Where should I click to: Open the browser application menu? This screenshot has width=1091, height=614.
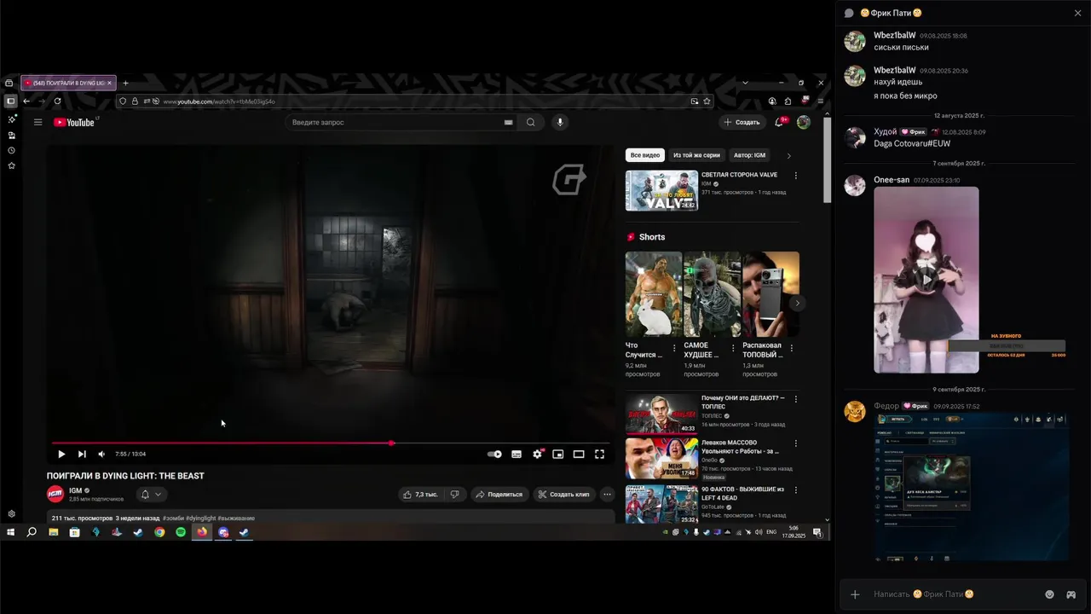(x=820, y=101)
